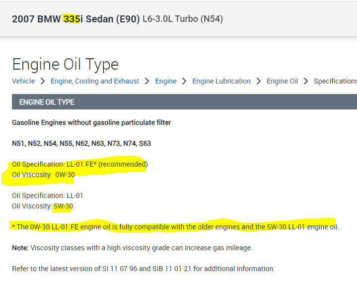This screenshot has height=294, width=357.
Task: Go to Engine, Cooling and Exhaust breadcrumb
Action: [95, 81]
